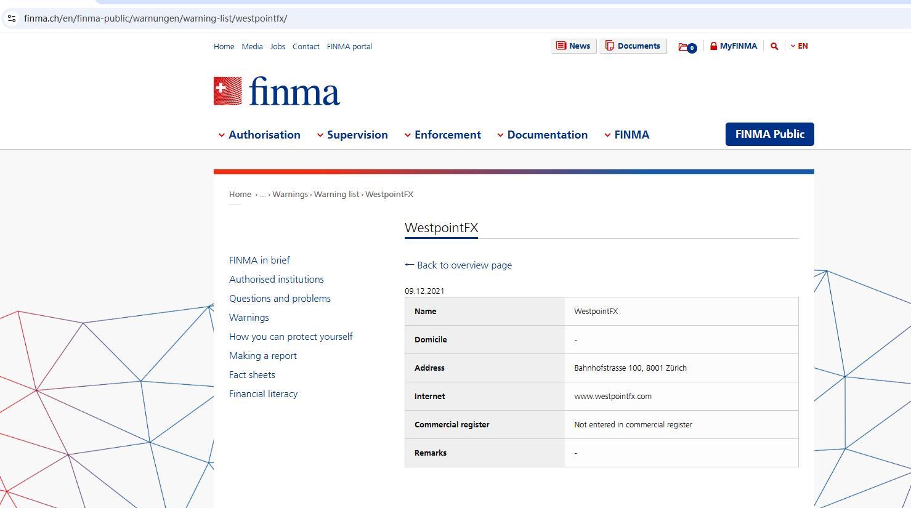911x508 pixels.
Task: Click the News button
Action: point(573,46)
